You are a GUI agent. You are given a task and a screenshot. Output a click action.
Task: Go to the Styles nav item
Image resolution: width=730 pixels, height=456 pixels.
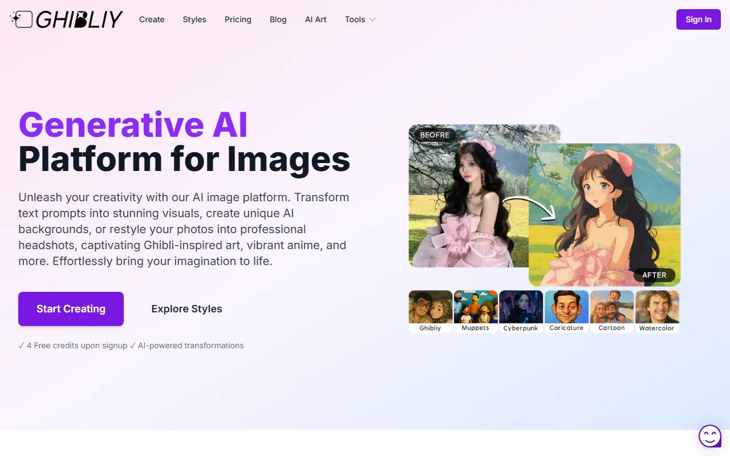pyautogui.click(x=194, y=19)
